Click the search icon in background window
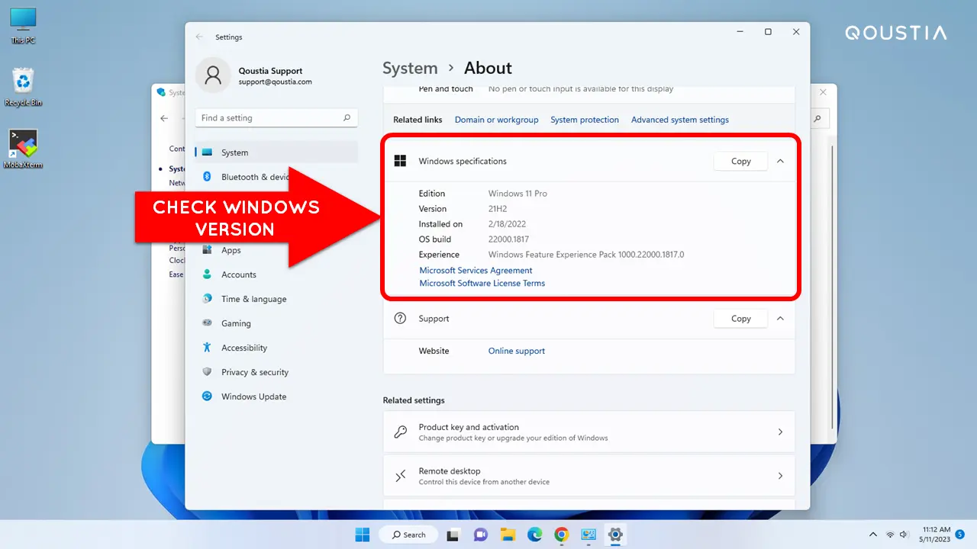The image size is (977, 549). 817,119
